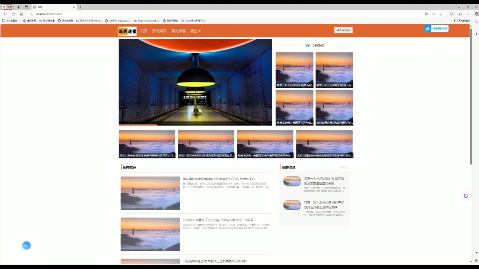The width and height of the screenshot is (479, 269).
Task: Expand 更多 in the 我的收藏 panel
Action: [344, 167]
